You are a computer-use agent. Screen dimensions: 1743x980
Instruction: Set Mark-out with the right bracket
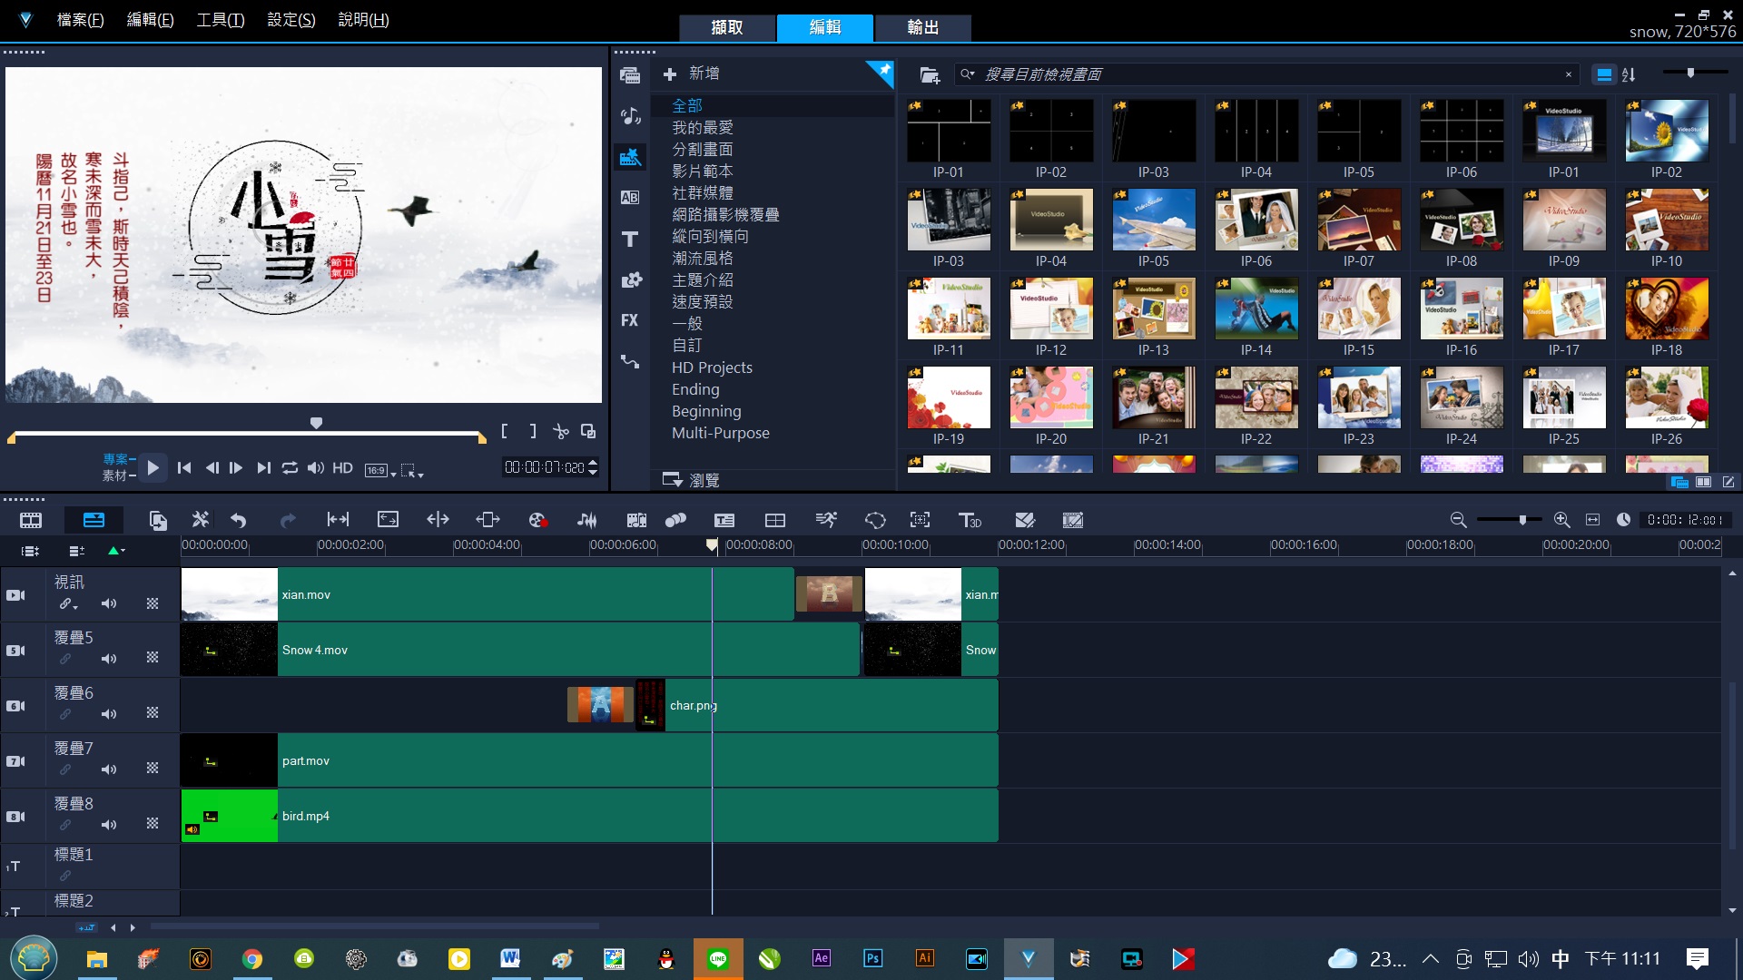(x=533, y=431)
